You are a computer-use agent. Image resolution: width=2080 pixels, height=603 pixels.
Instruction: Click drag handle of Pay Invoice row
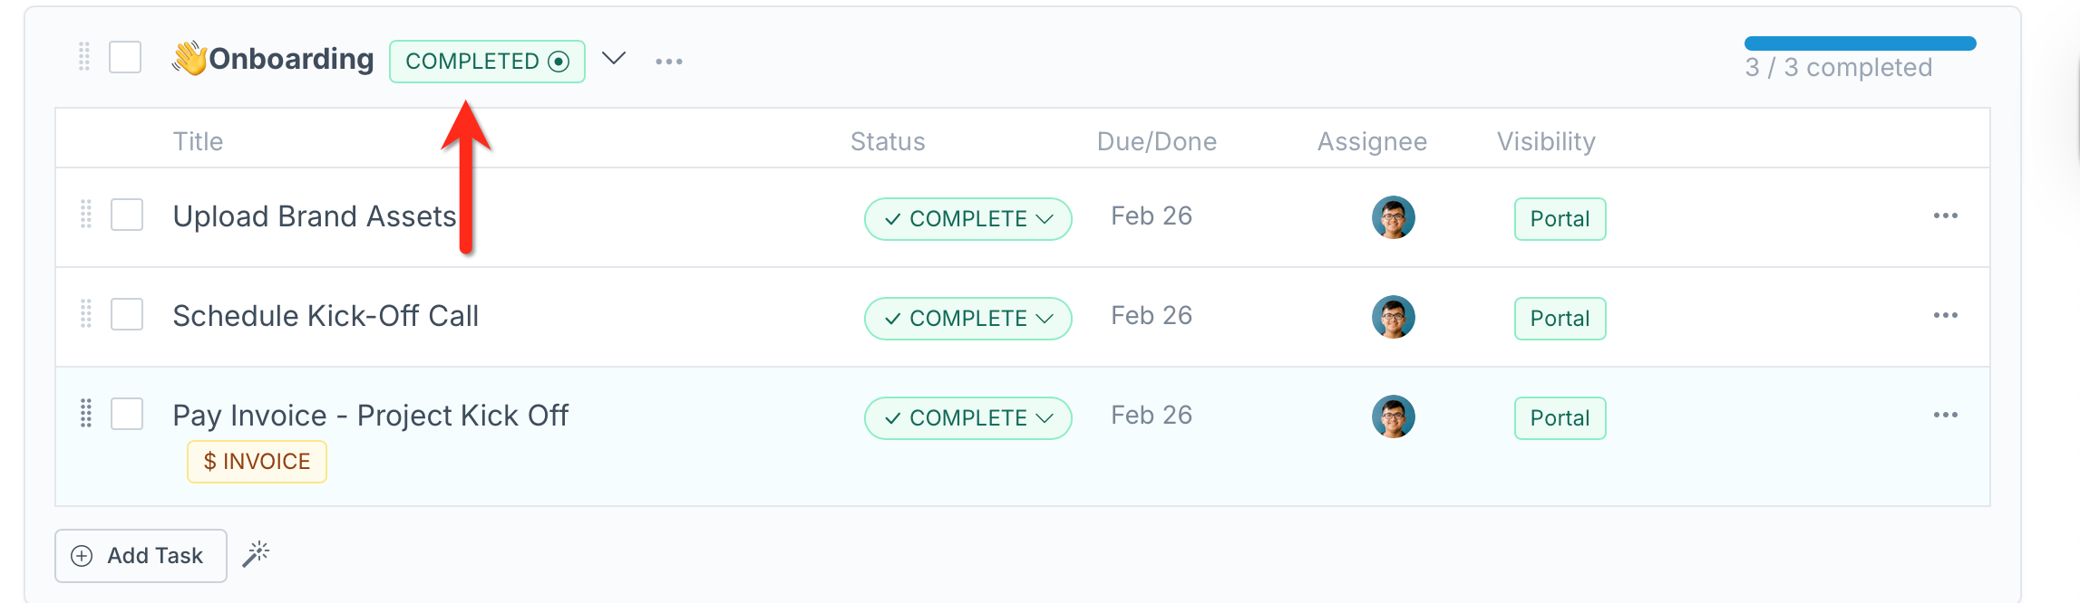[86, 413]
